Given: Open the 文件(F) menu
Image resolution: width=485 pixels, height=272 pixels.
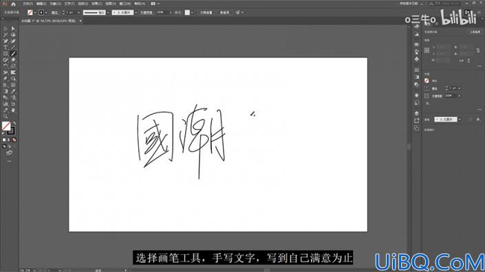Looking at the screenshot, I should (28, 3).
